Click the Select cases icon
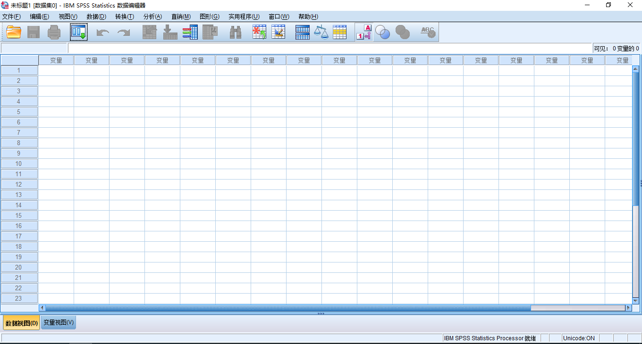The height and width of the screenshot is (344, 642). pos(339,32)
